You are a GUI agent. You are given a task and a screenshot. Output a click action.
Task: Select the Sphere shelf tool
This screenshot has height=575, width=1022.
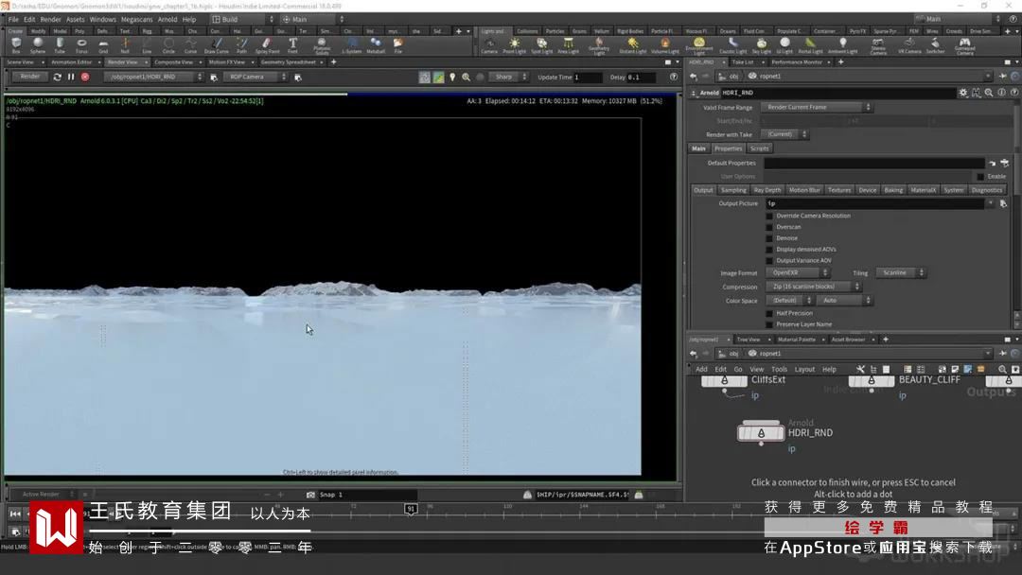(38, 45)
